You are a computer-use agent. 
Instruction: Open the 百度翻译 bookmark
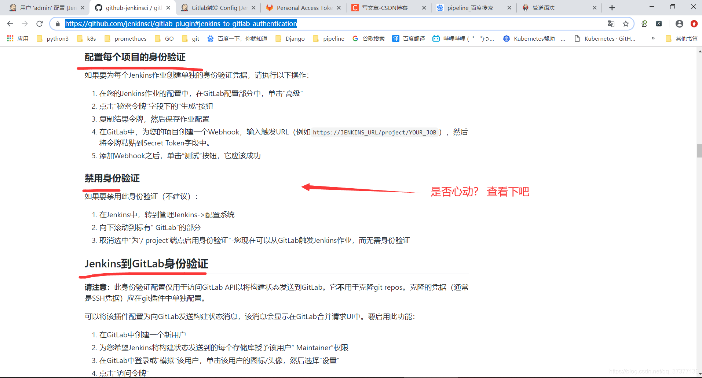click(x=409, y=38)
